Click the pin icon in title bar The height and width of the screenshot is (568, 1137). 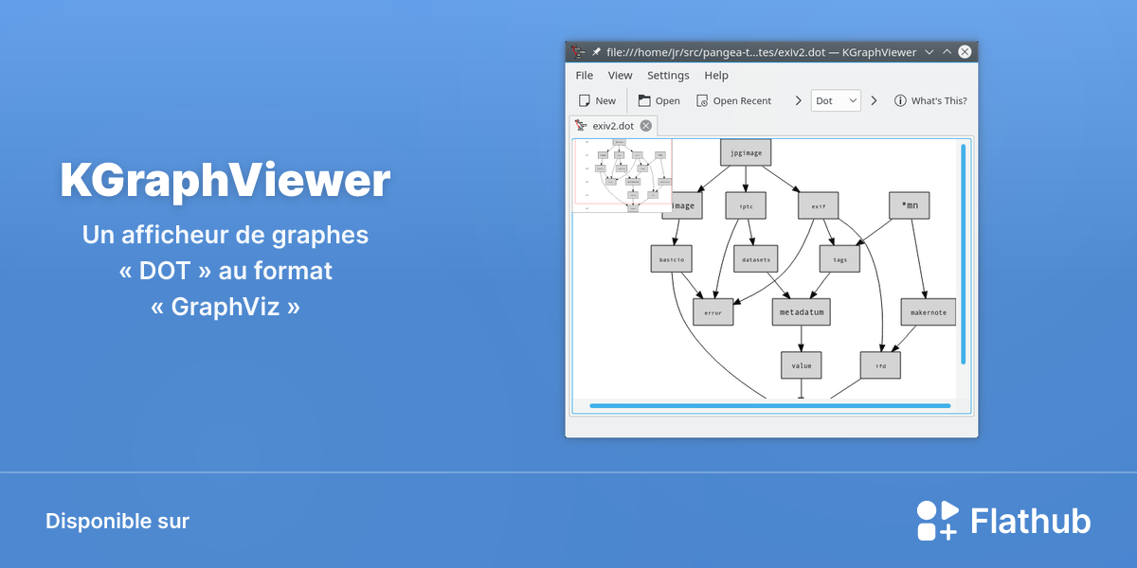pos(597,52)
